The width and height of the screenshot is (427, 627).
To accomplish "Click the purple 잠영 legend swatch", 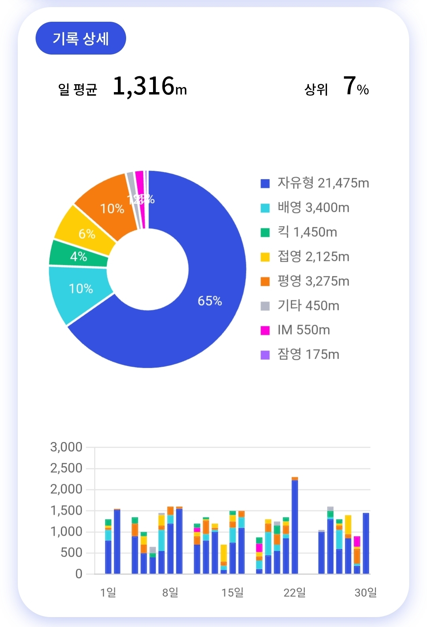I will coord(265,355).
